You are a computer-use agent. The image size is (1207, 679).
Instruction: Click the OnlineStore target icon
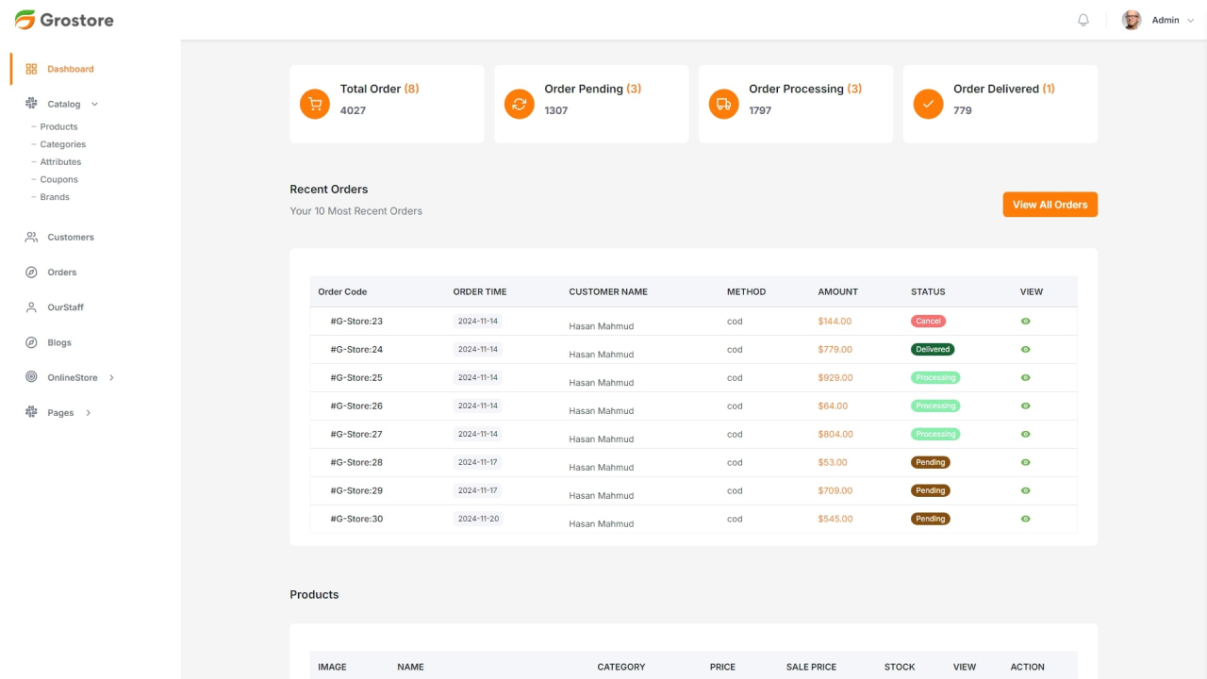(x=31, y=377)
